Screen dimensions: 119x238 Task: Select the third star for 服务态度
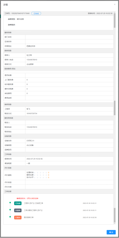[x=40, y=175]
